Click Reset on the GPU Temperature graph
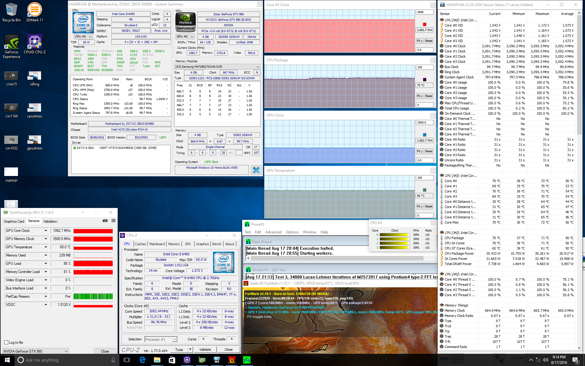Image resolution: width=585 pixels, height=366 pixels. tap(429, 206)
